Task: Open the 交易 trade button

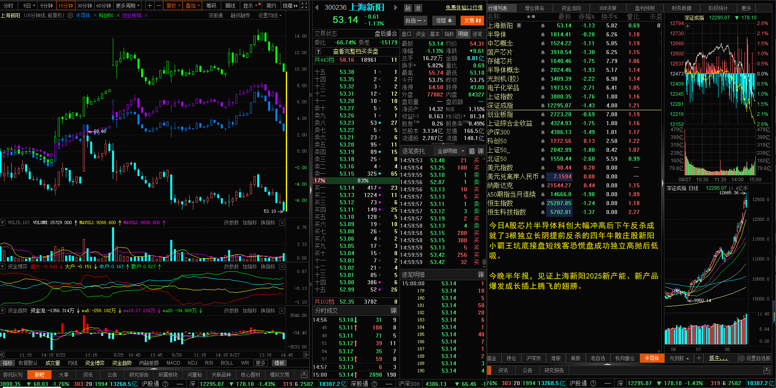Action: click(x=473, y=21)
